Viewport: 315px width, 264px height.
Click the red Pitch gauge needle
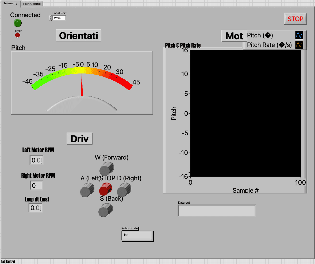pos(82,84)
